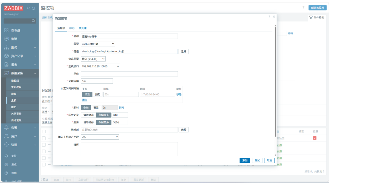Expand 监测 submenu using its chevron
The height and width of the screenshot is (183, 379).
(x=35, y=39)
